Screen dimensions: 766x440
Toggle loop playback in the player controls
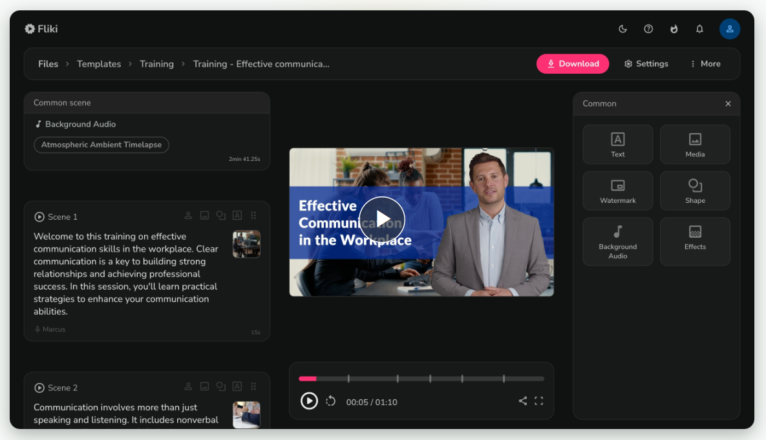(330, 401)
